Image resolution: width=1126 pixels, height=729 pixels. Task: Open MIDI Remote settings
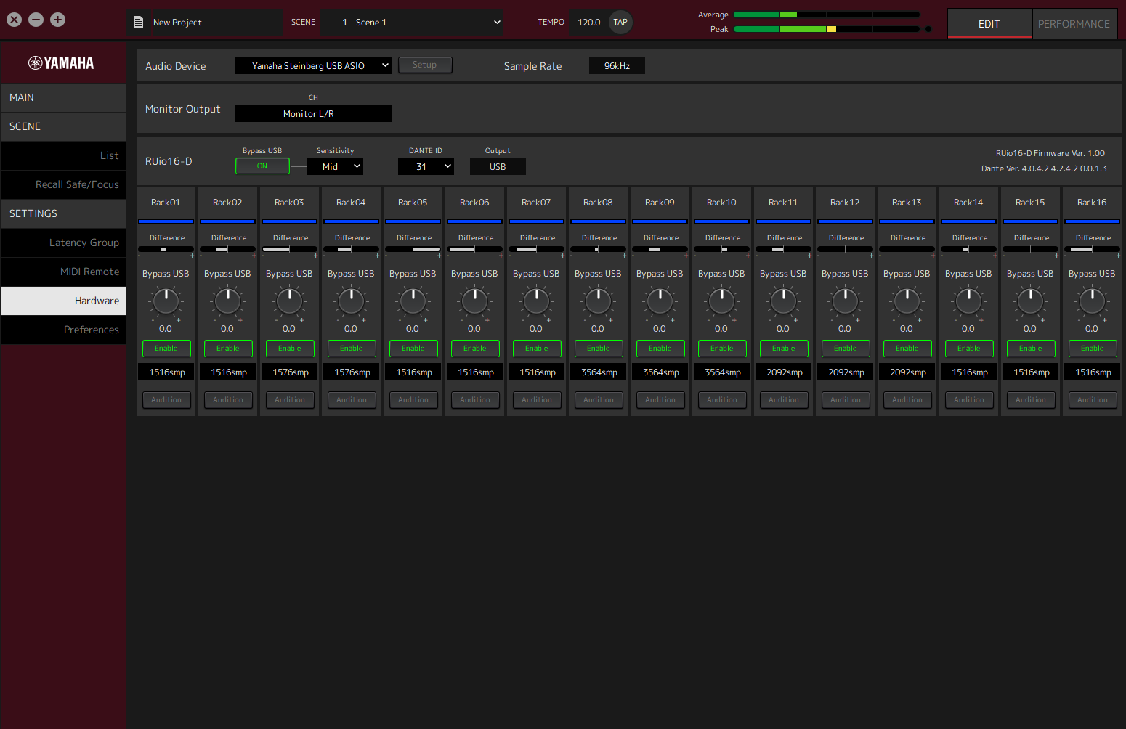(63, 272)
